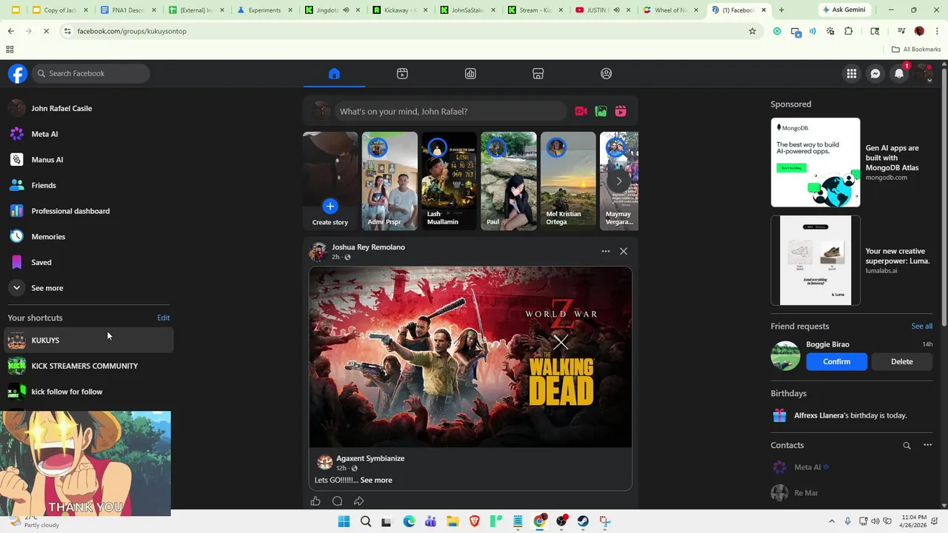Delete Boggie Birao's friend request

(901, 361)
